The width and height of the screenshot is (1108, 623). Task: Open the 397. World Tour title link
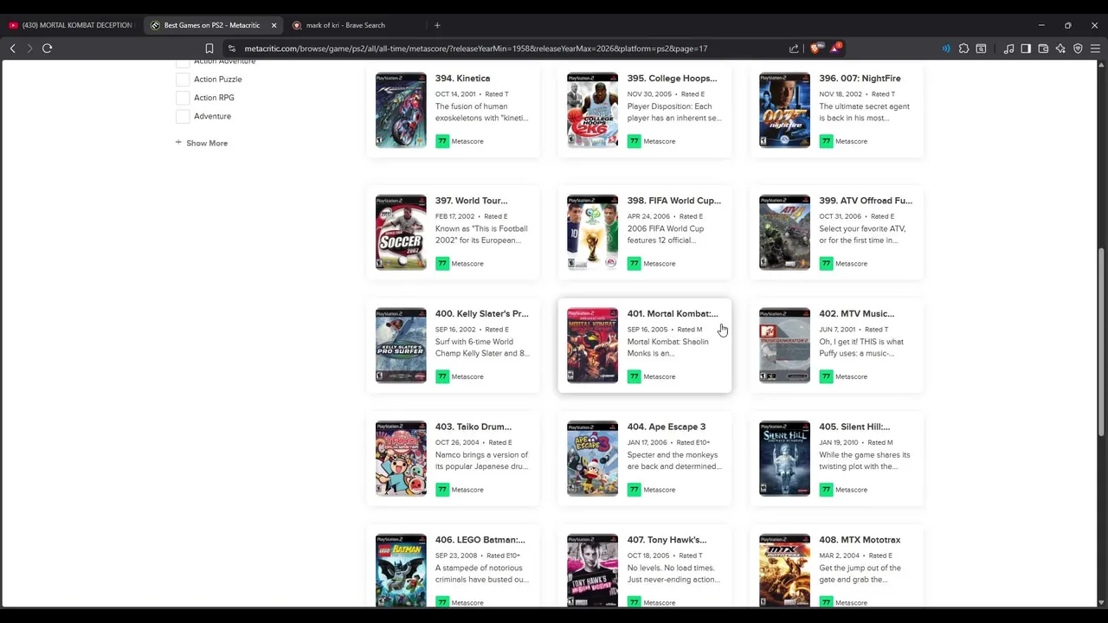click(x=471, y=201)
